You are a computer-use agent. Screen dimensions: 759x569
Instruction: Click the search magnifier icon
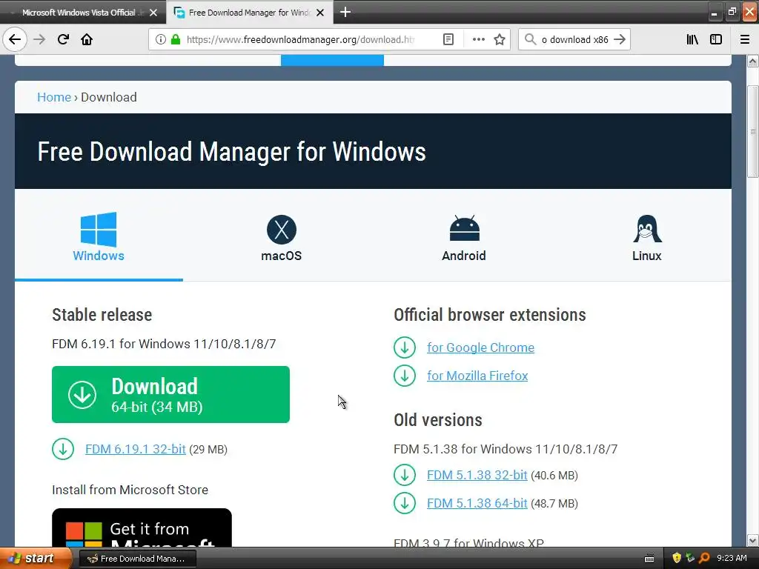point(530,40)
